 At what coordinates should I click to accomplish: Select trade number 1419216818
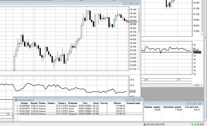[x=24, y=109]
